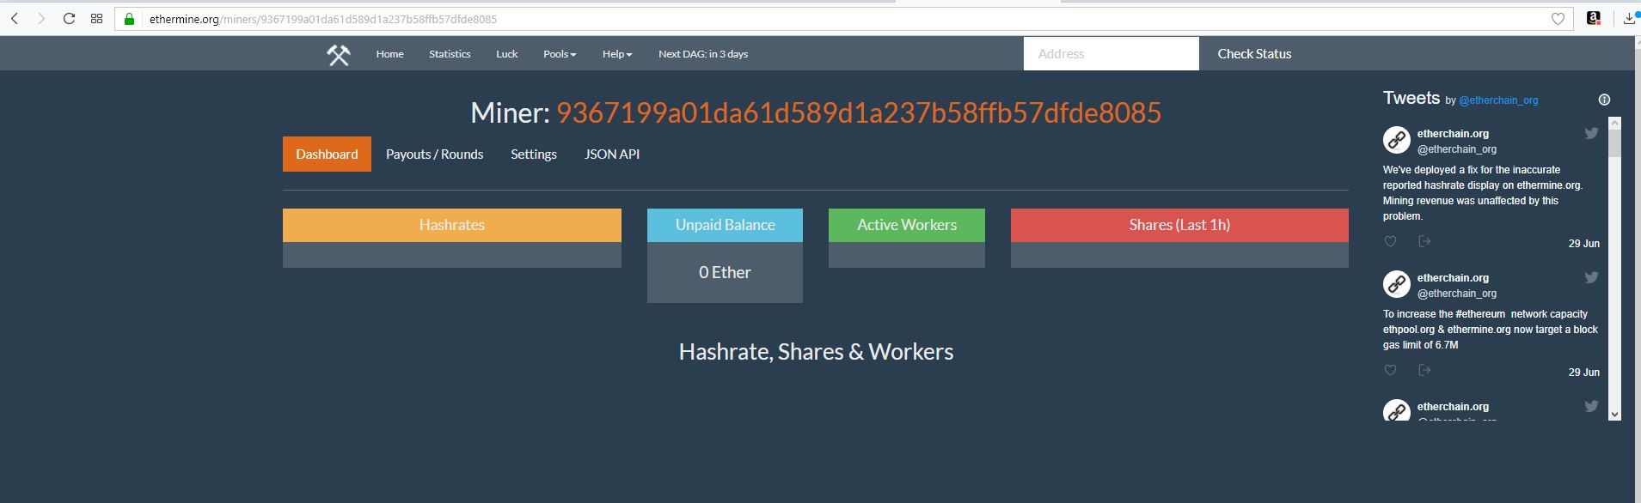Viewport: 1641px width, 503px height.
Task: Click the Twitter bird on the gas limit tweet
Action: (1591, 277)
